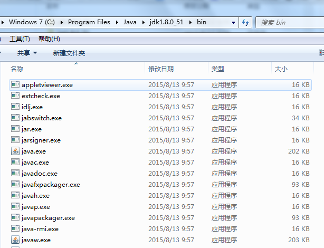Click the javac.exe file icon

click(15, 162)
